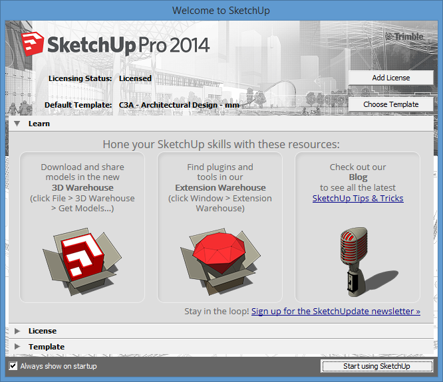
Task: Click the Stay in the loop text
Action: coord(216,311)
